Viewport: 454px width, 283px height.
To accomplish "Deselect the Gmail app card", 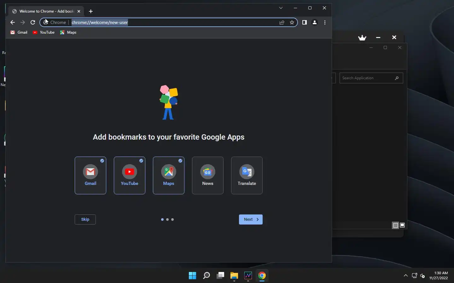I will pyautogui.click(x=90, y=175).
